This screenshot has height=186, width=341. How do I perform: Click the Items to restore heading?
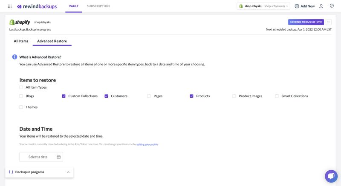click(38, 80)
